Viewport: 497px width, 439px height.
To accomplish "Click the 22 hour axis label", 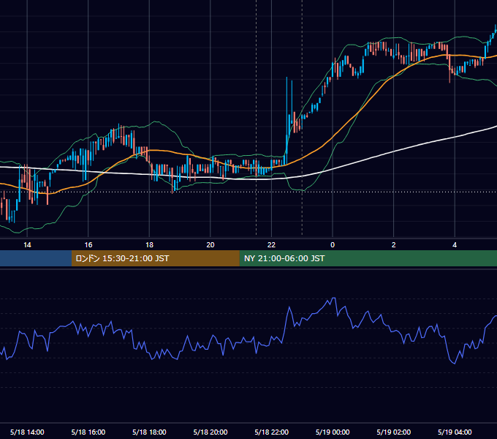I will pos(271,245).
